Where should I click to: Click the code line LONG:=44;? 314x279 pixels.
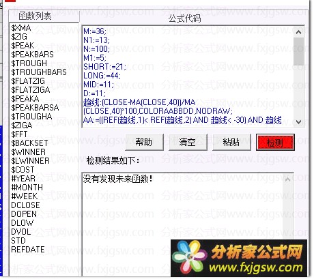click(102, 75)
